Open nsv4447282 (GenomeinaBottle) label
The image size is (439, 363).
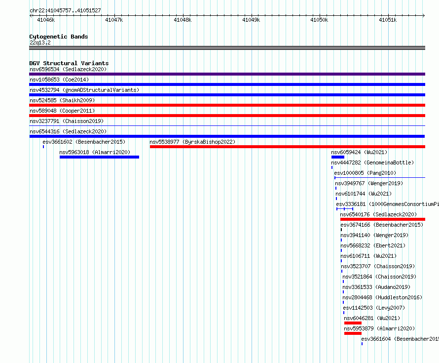tap(372, 162)
